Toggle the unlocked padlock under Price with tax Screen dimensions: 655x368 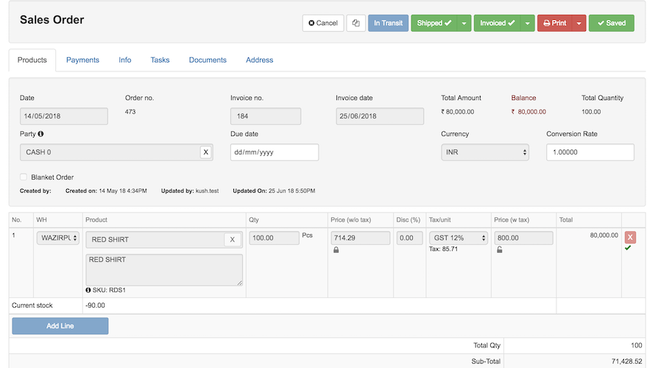coord(499,250)
